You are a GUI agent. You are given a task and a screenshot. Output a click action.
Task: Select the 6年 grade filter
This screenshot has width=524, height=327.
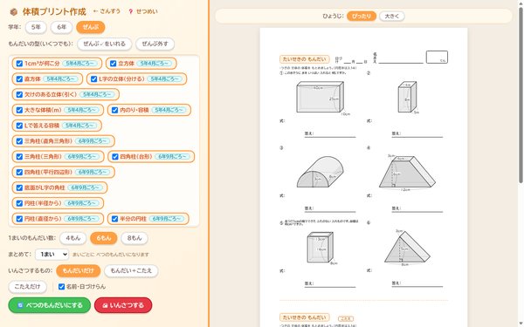point(61,27)
